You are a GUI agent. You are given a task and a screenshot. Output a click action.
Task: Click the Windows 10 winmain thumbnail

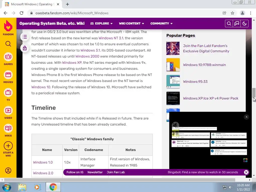coord(173,65)
